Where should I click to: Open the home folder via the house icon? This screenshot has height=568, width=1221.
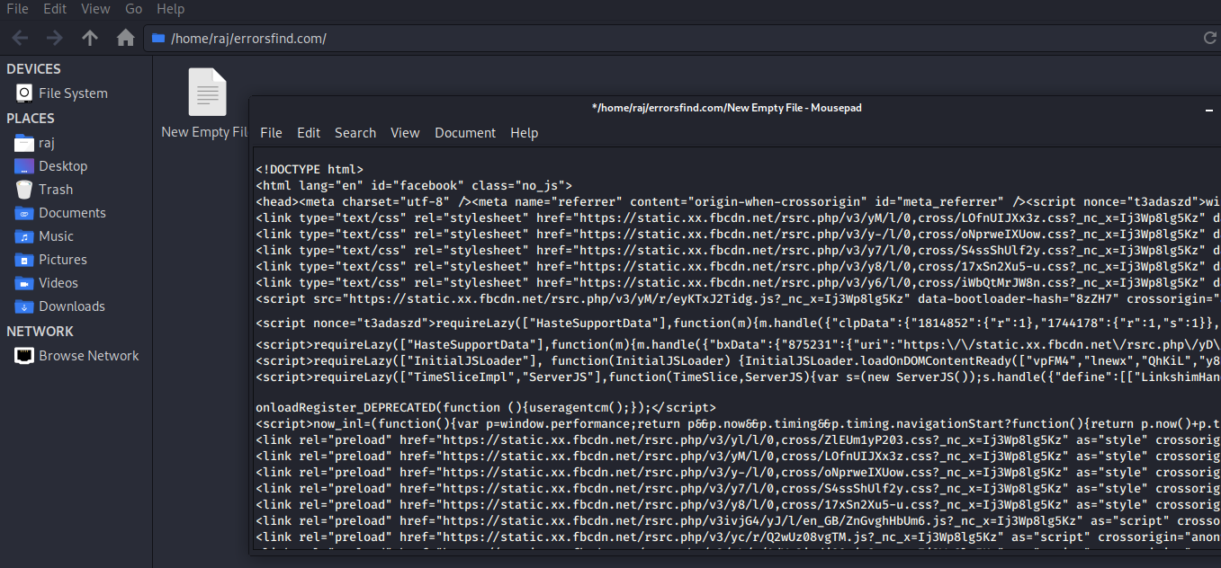point(126,38)
